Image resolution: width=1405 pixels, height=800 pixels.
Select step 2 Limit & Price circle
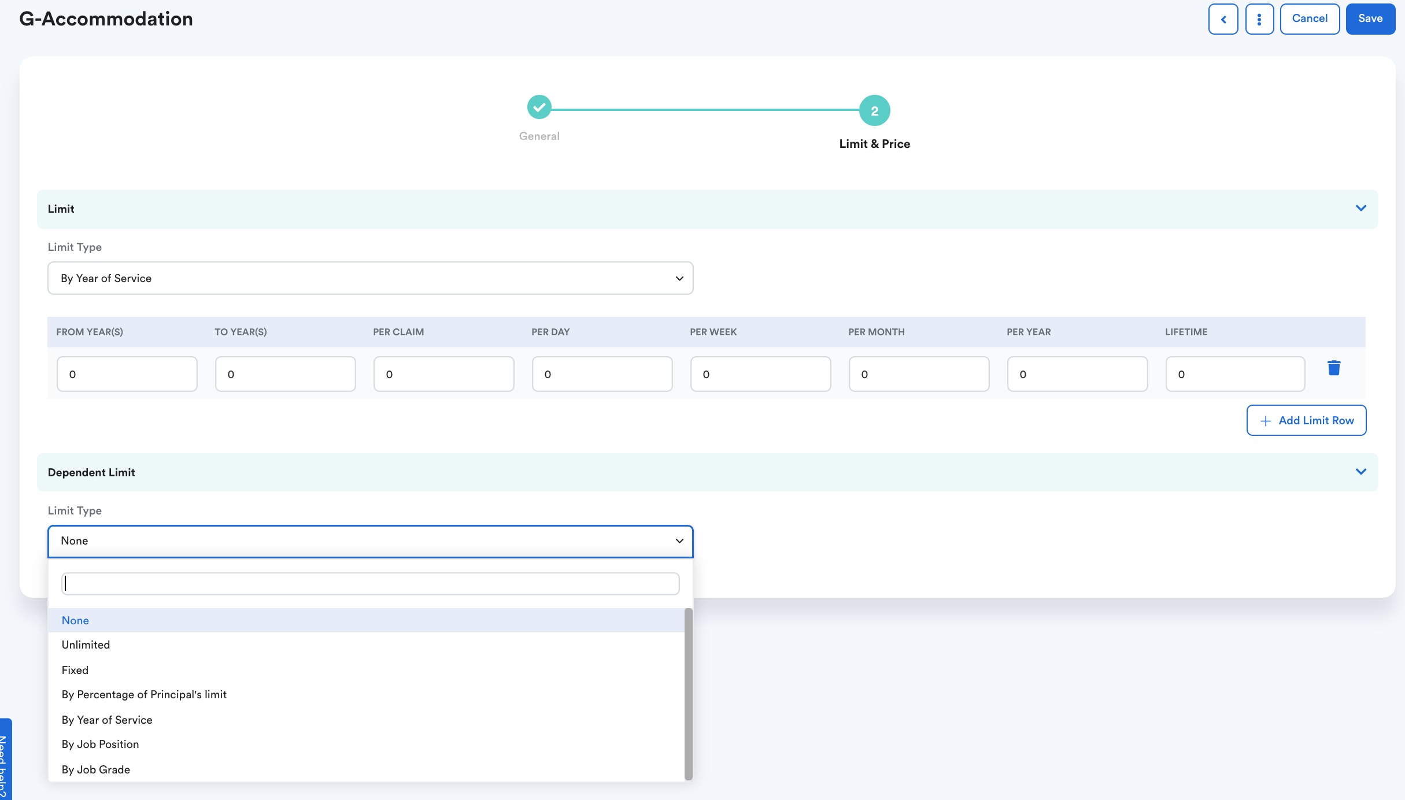pyautogui.click(x=874, y=110)
